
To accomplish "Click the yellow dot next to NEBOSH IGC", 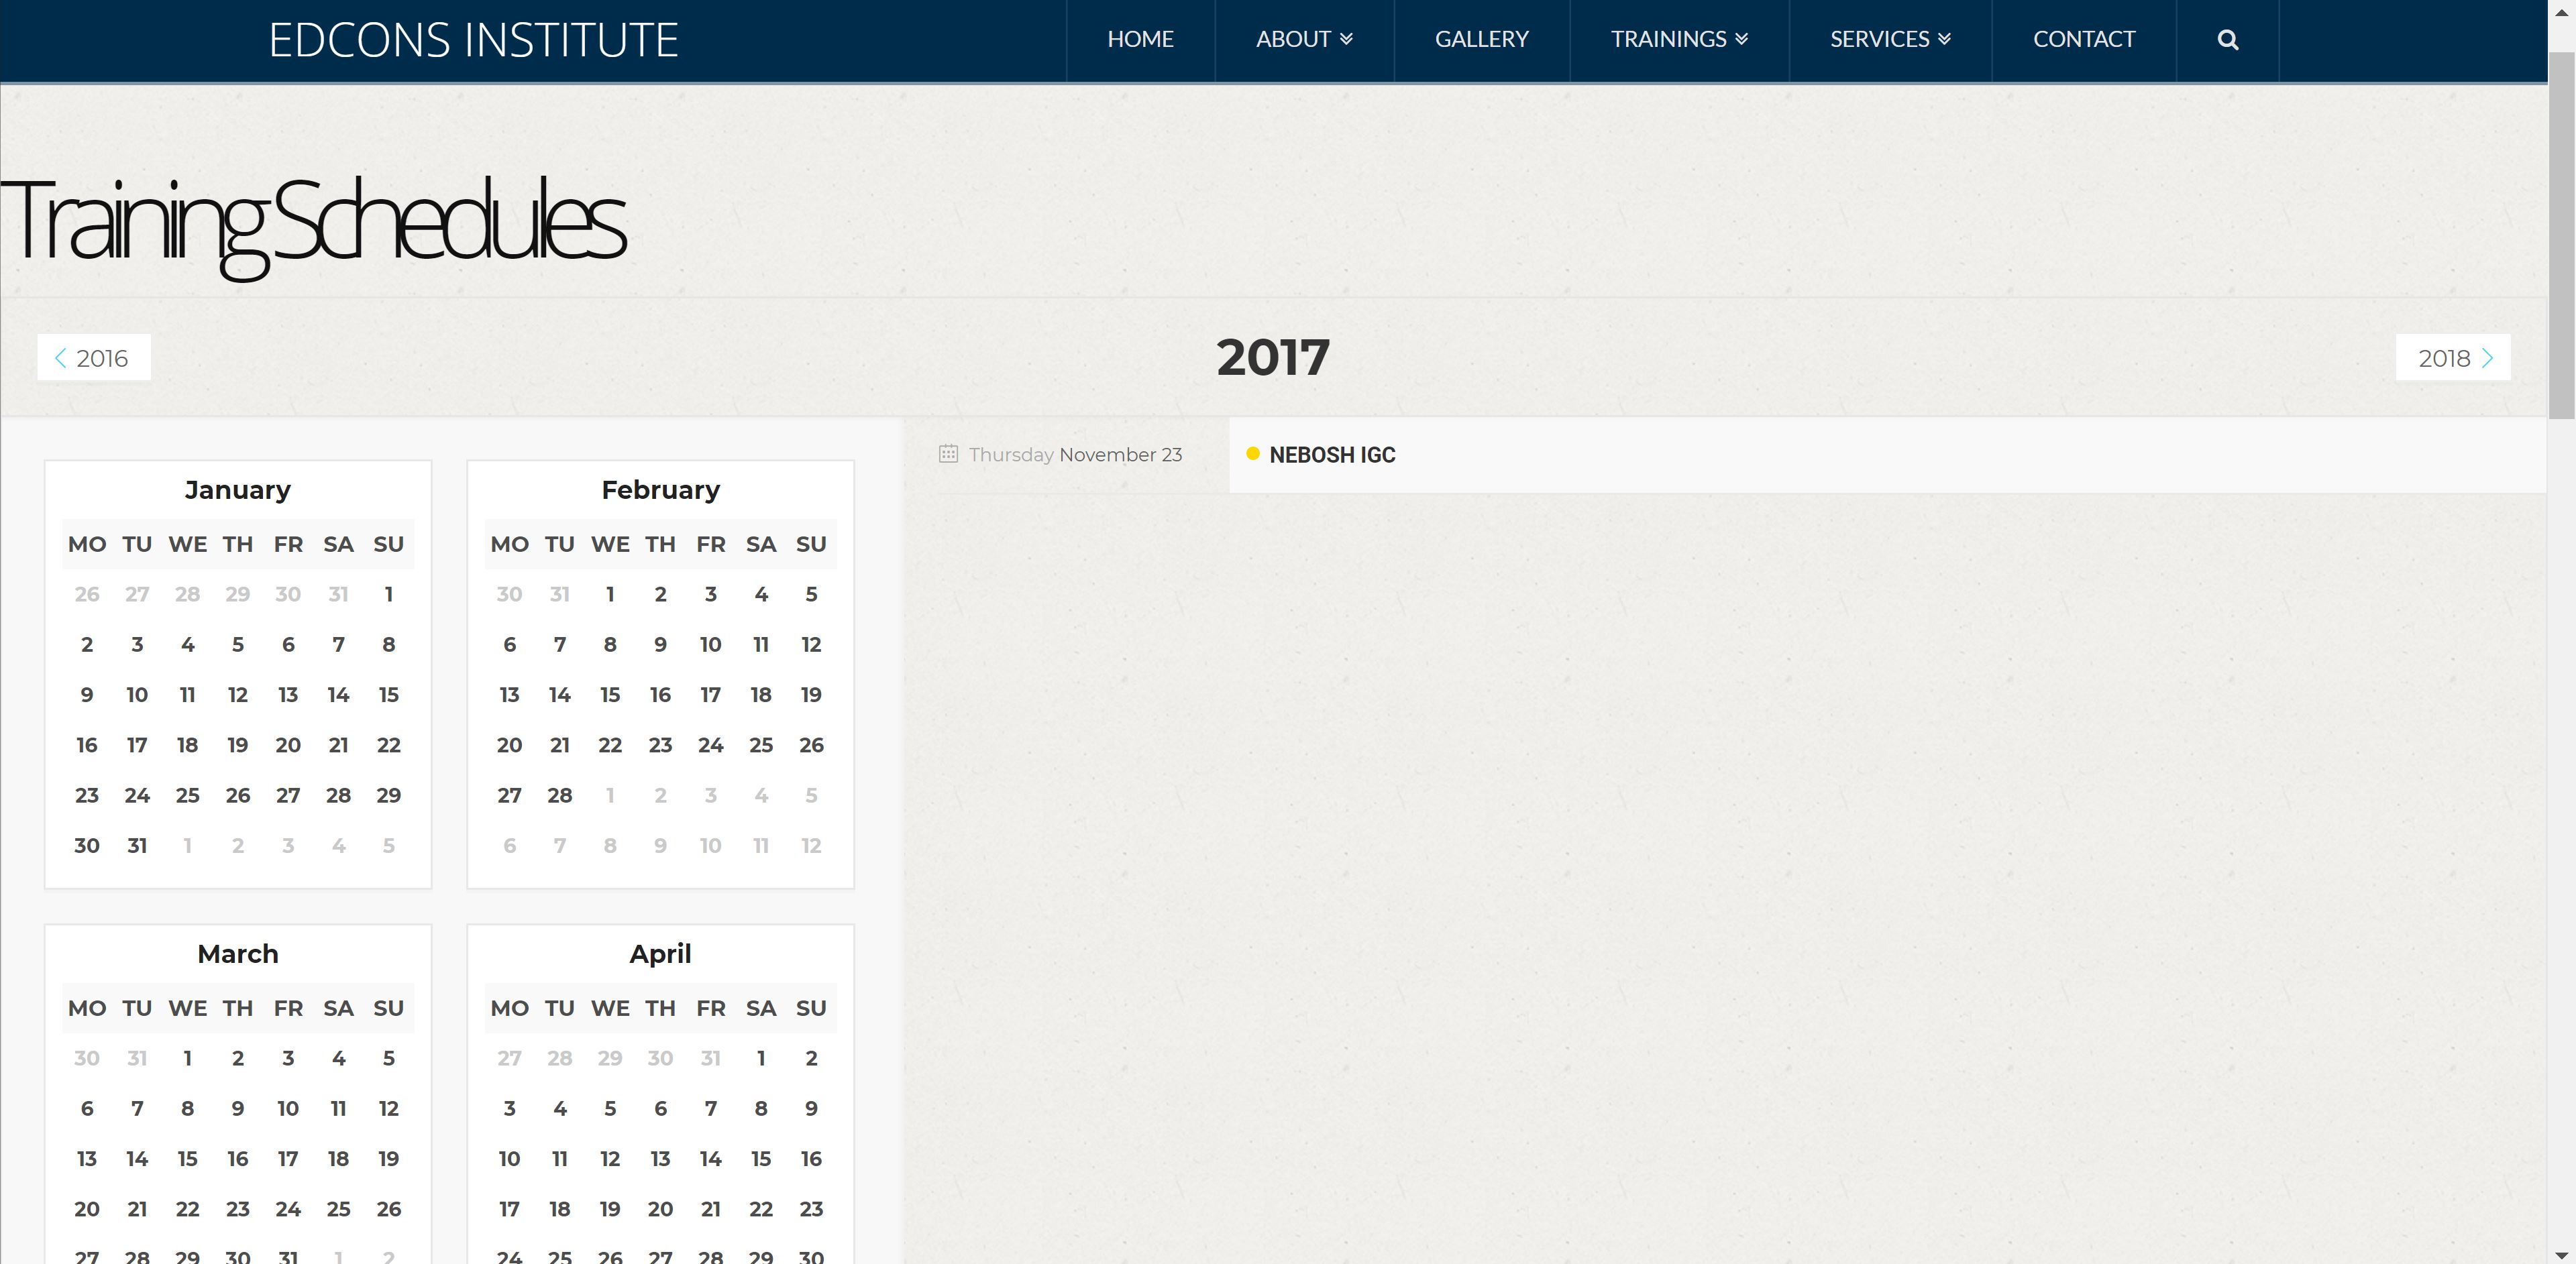I will pos(1252,454).
